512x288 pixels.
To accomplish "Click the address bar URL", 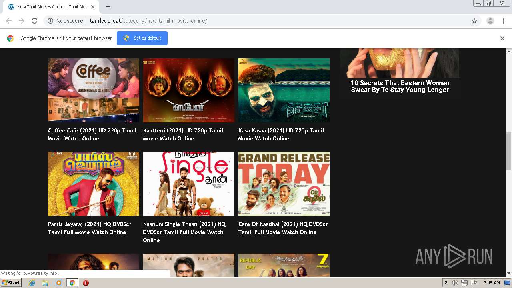I will 148,21.
